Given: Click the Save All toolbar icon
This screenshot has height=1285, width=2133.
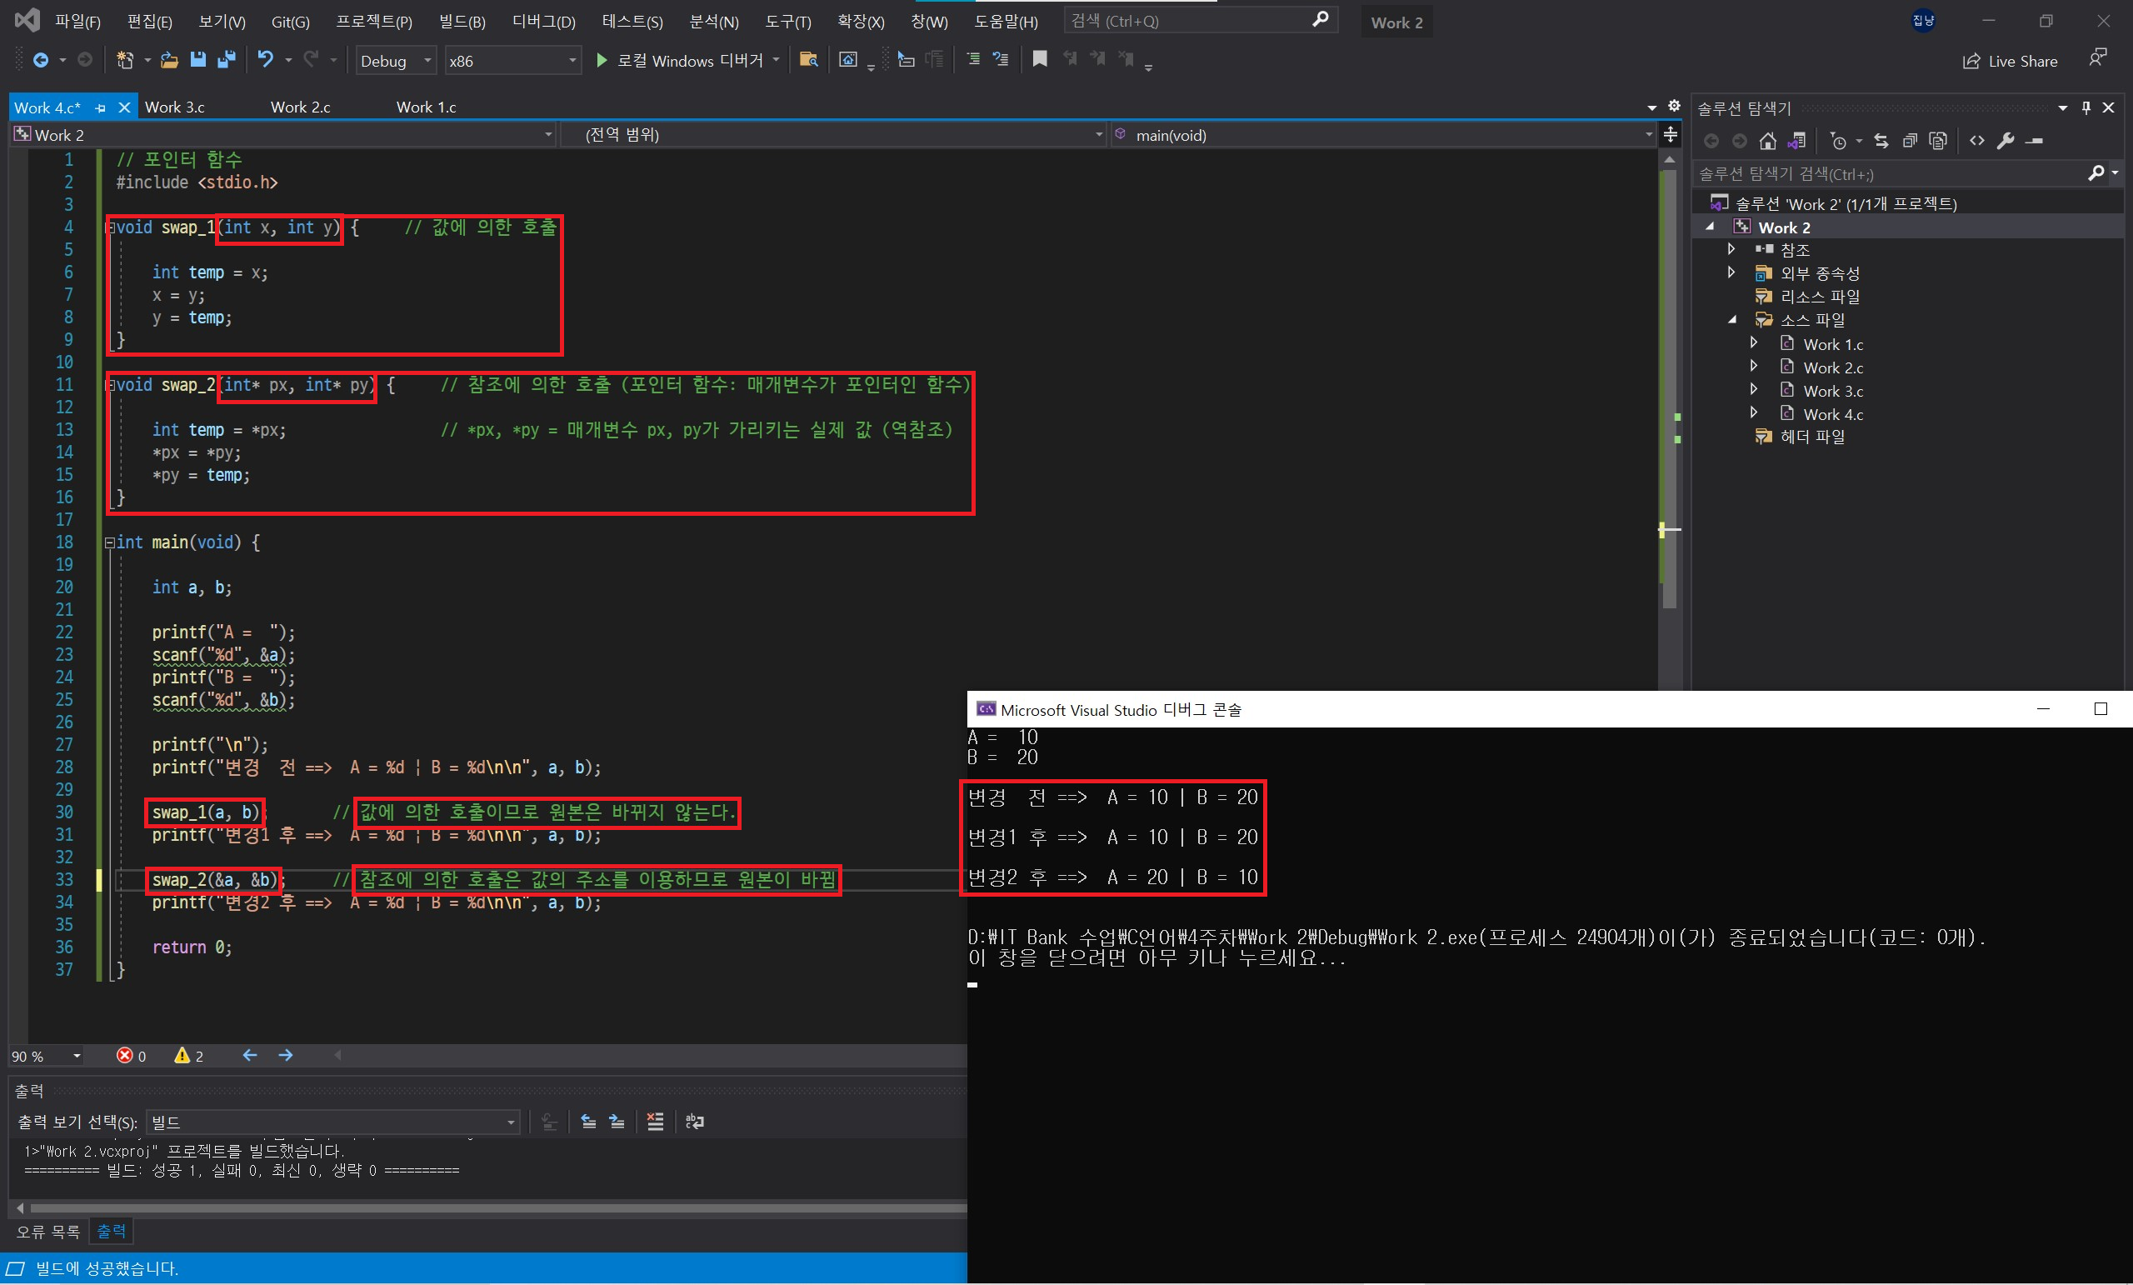Looking at the screenshot, I should (x=227, y=60).
